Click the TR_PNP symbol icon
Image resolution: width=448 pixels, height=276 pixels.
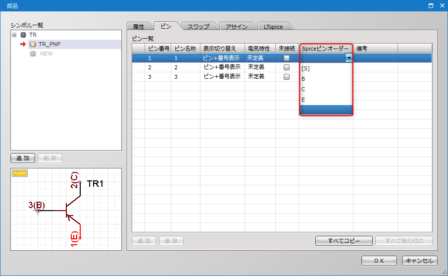pyautogui.click(x=33, y=44)
